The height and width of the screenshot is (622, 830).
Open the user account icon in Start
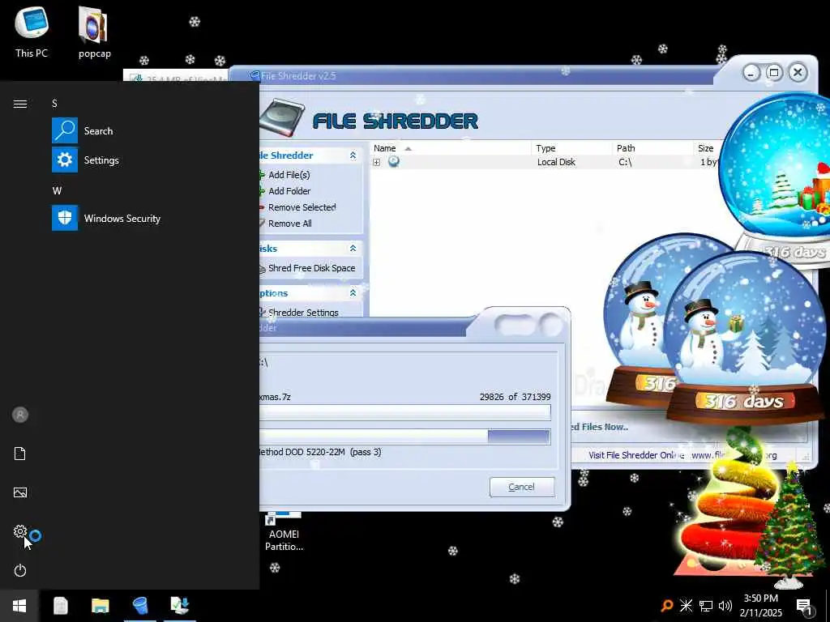pos(20,415)
